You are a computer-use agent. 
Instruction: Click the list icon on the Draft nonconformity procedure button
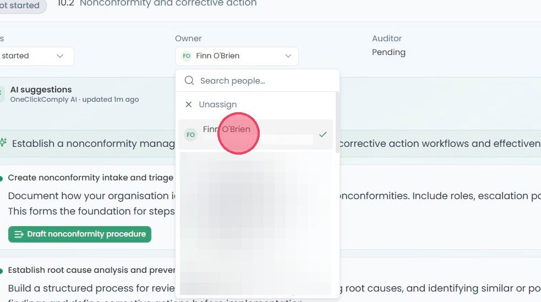(x=19, y=234)
